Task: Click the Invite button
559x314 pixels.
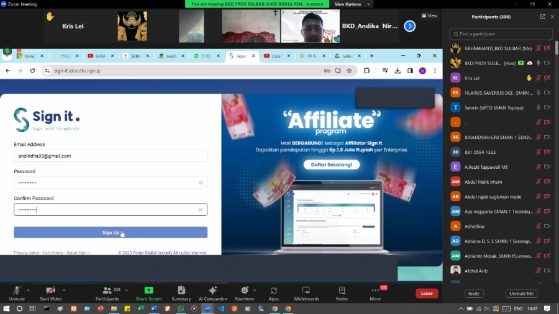Action: click(x=474, y=294)
